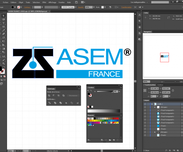Open the fill color dropdown in control bar
This screenshot has width=183, height=152.
point(15,7)
